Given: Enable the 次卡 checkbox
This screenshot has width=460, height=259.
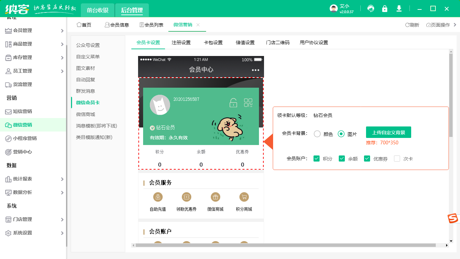Looking at the screenshot, I should (396, 159).
